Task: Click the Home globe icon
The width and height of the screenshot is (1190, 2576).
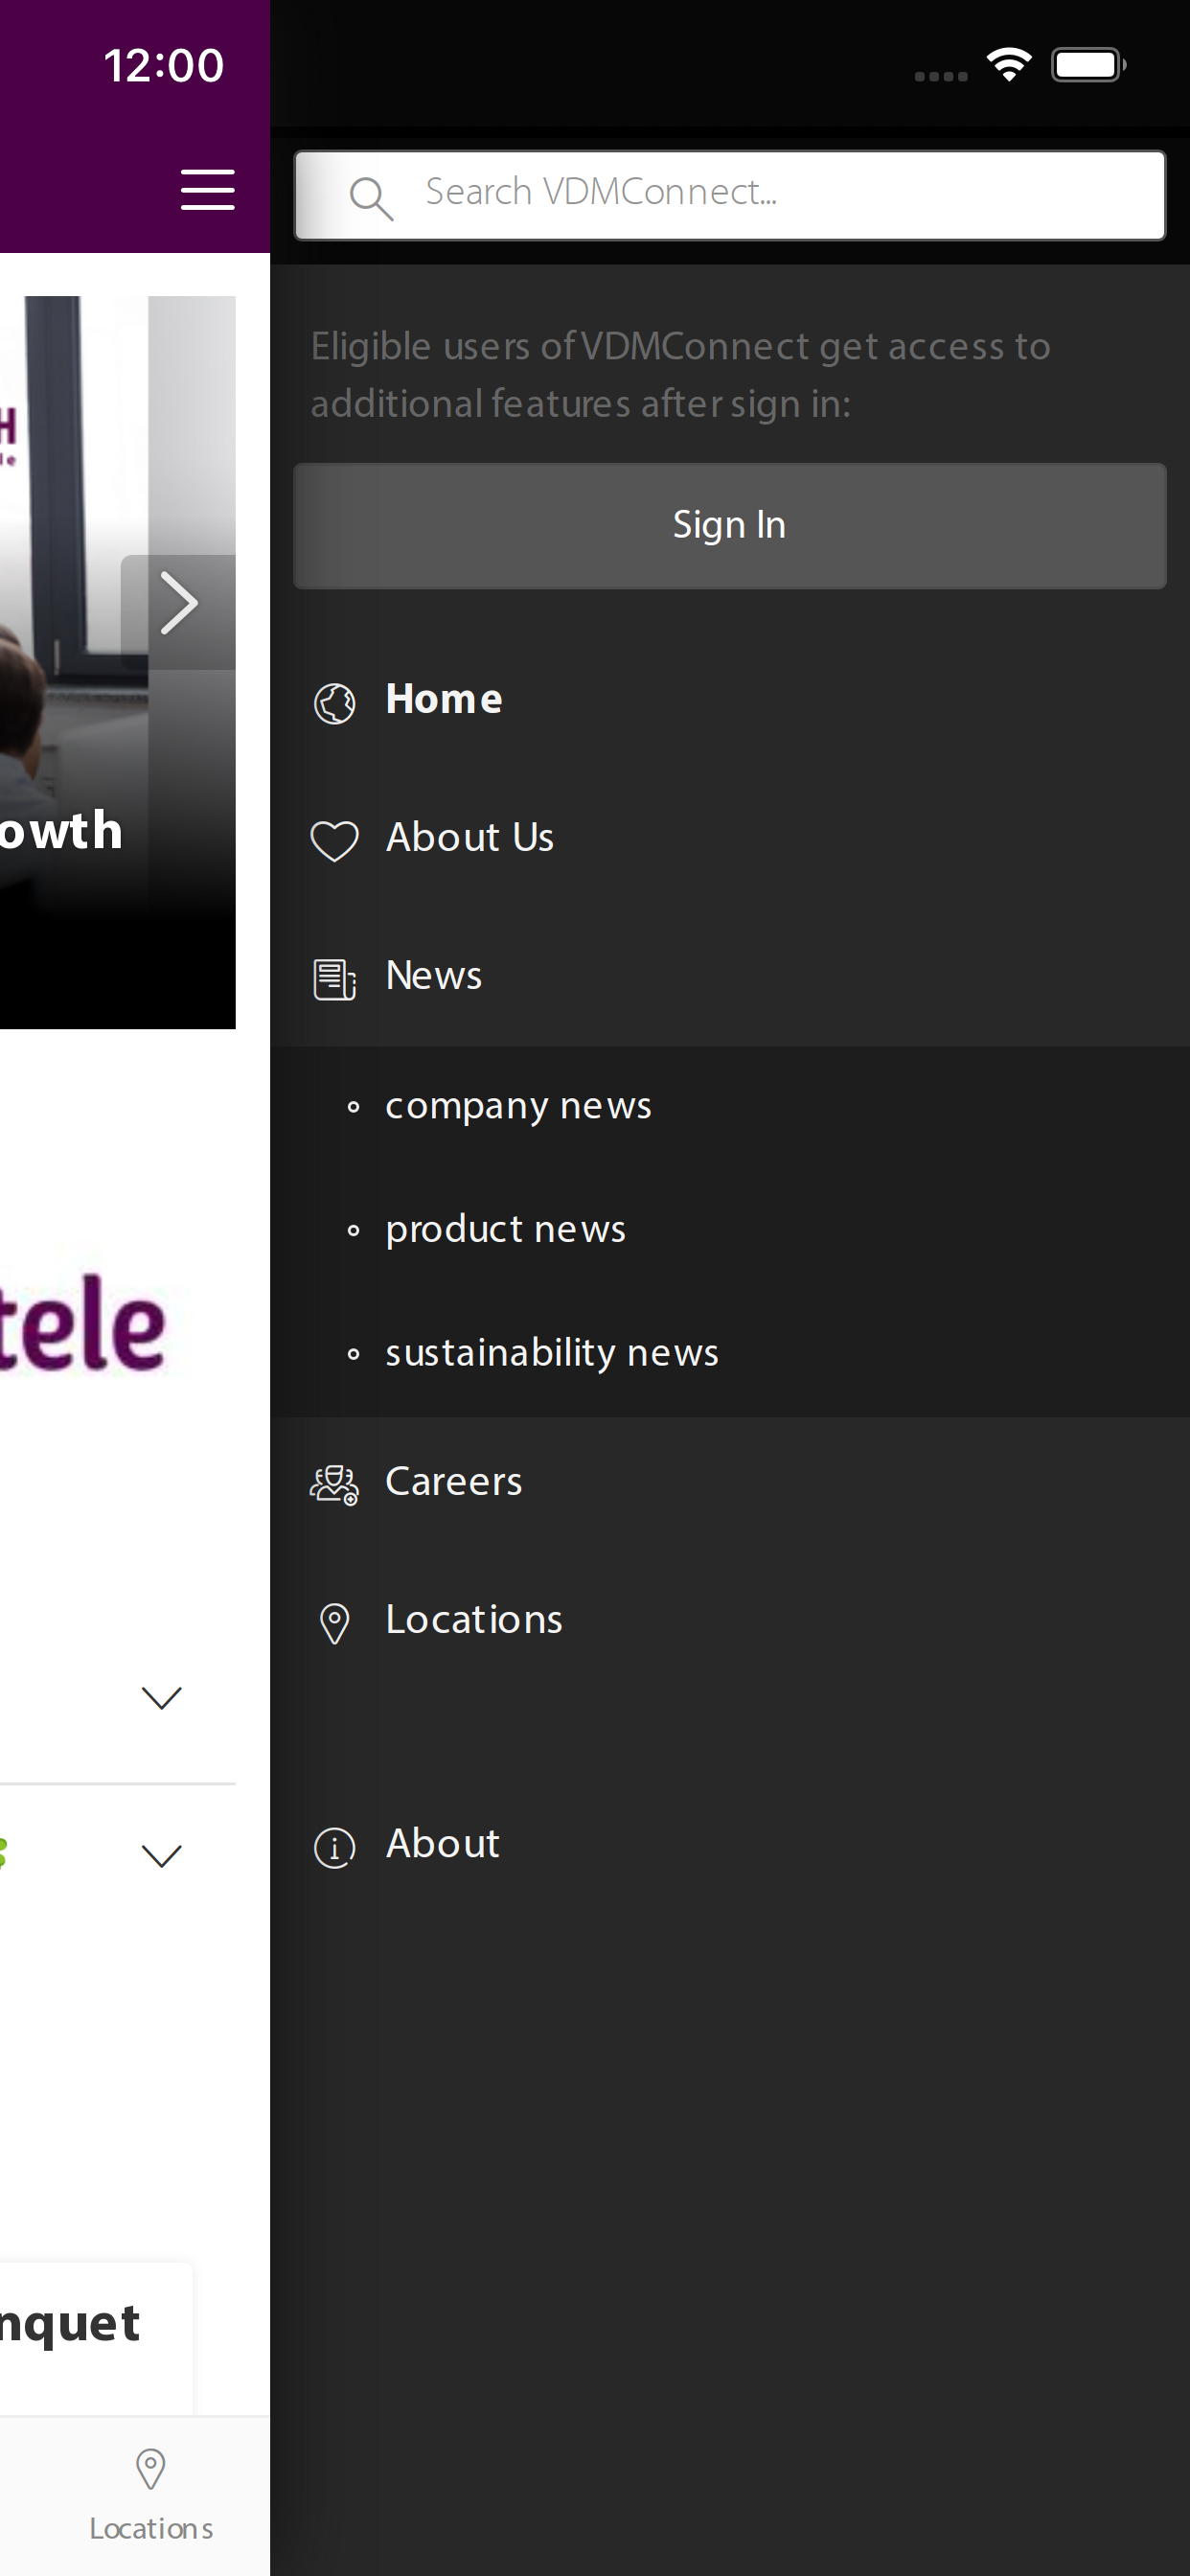Action: (x=334, y=703)
